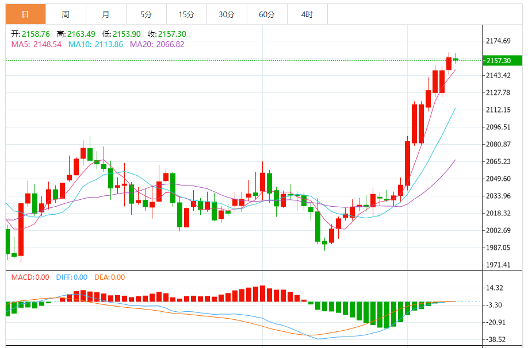Image resolution: width=528 pixels, height=348 pixels.
Task: Click the 2174.69 price axis label
Action: pos(498,41)
